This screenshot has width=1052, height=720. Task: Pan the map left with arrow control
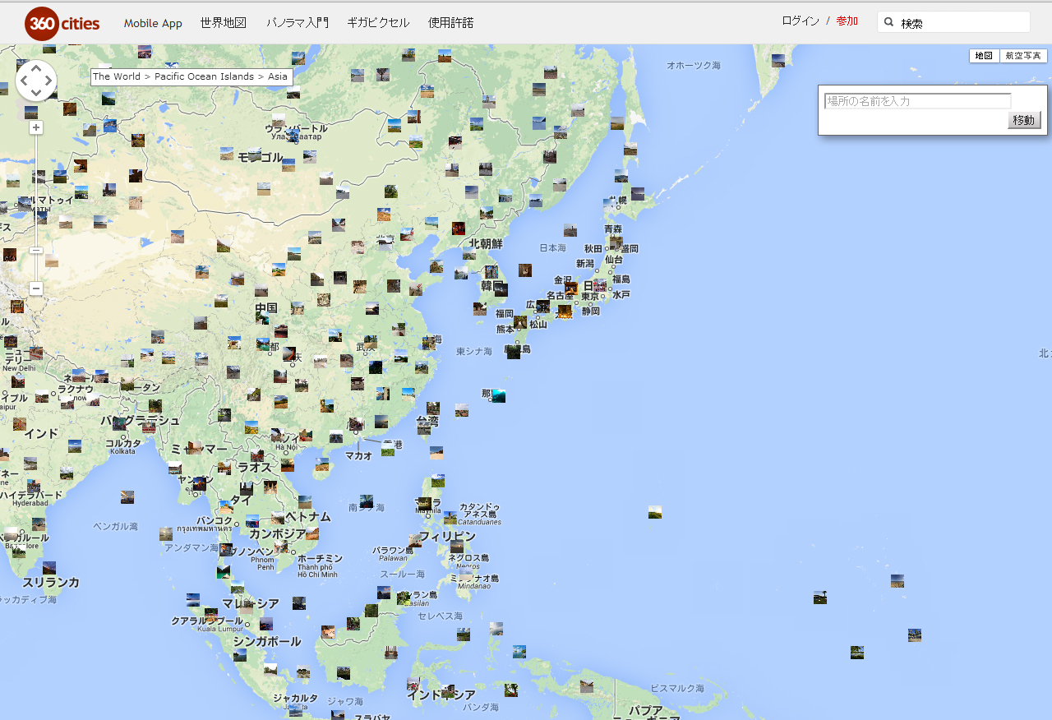pos(25,81)
